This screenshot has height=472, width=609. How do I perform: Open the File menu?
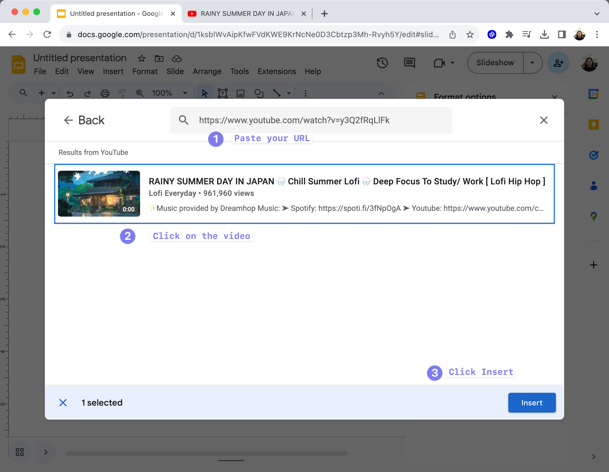tap(40, 71)
